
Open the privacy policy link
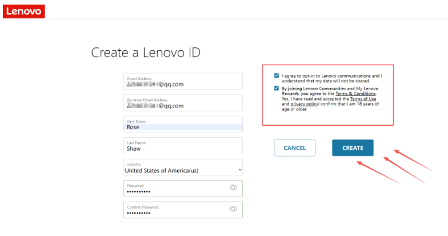304,104
